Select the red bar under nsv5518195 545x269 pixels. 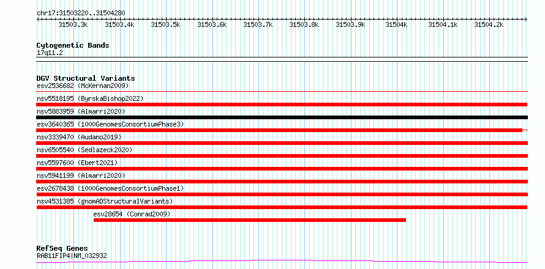click(282, 105)
